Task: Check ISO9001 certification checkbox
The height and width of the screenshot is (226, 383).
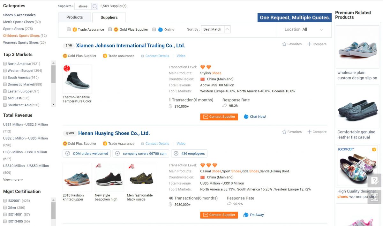Action: pyautogui.click(x=5, y=201)
